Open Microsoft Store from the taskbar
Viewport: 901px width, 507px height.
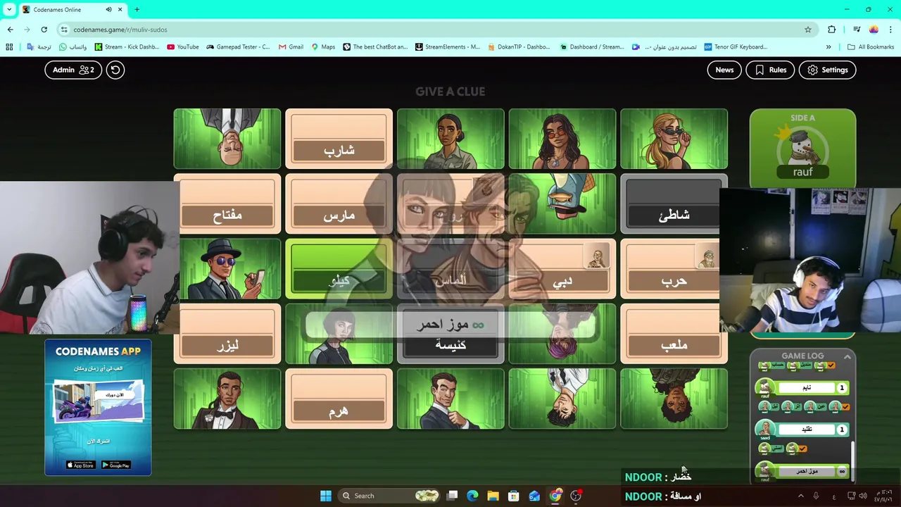[x=514, y=496]
